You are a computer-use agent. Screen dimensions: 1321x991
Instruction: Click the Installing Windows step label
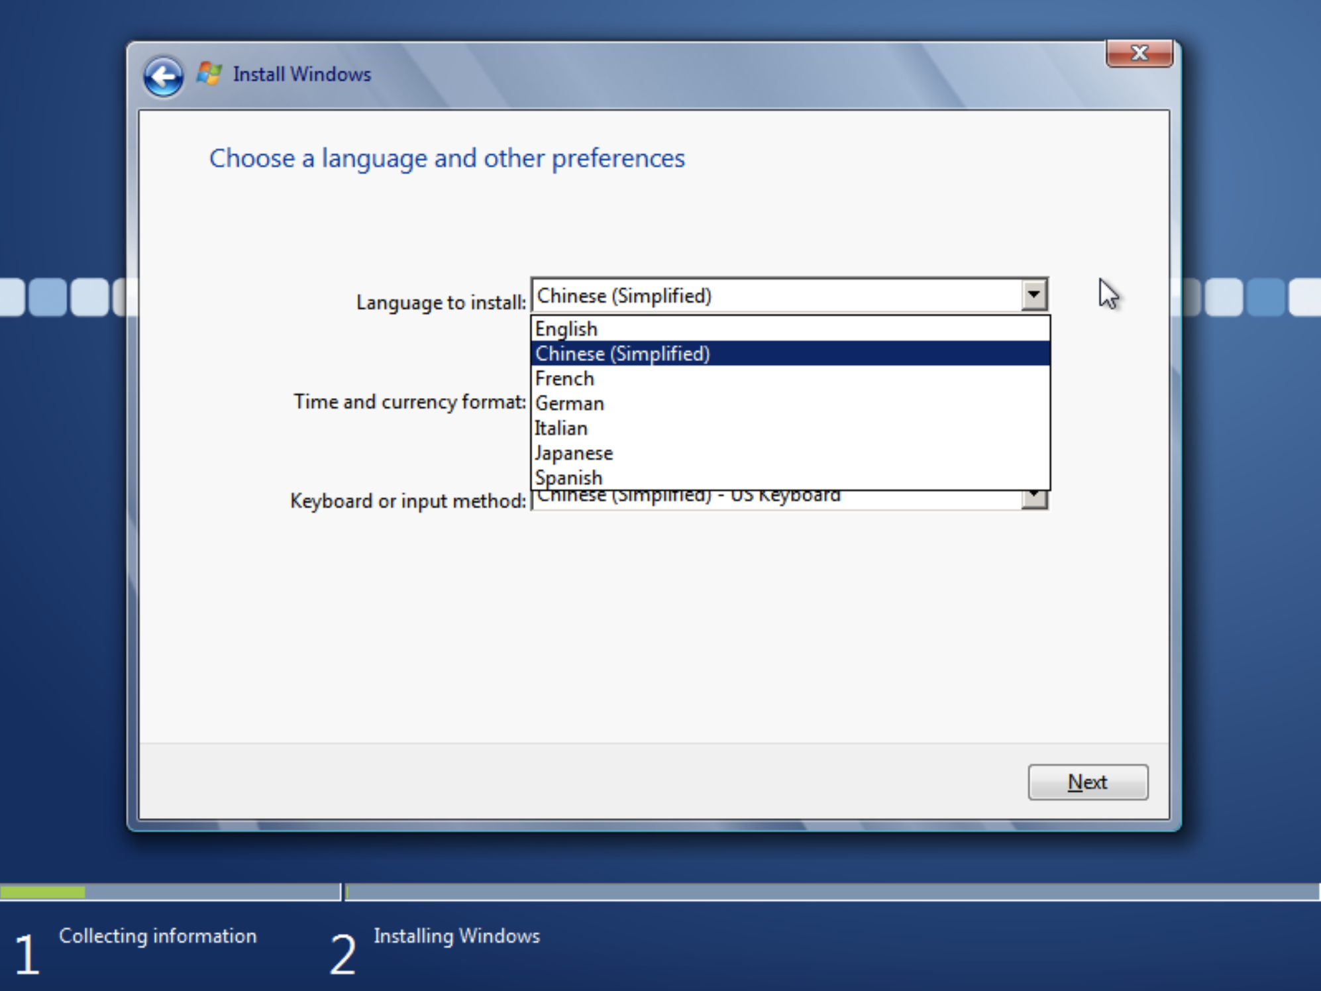point(456,936)
